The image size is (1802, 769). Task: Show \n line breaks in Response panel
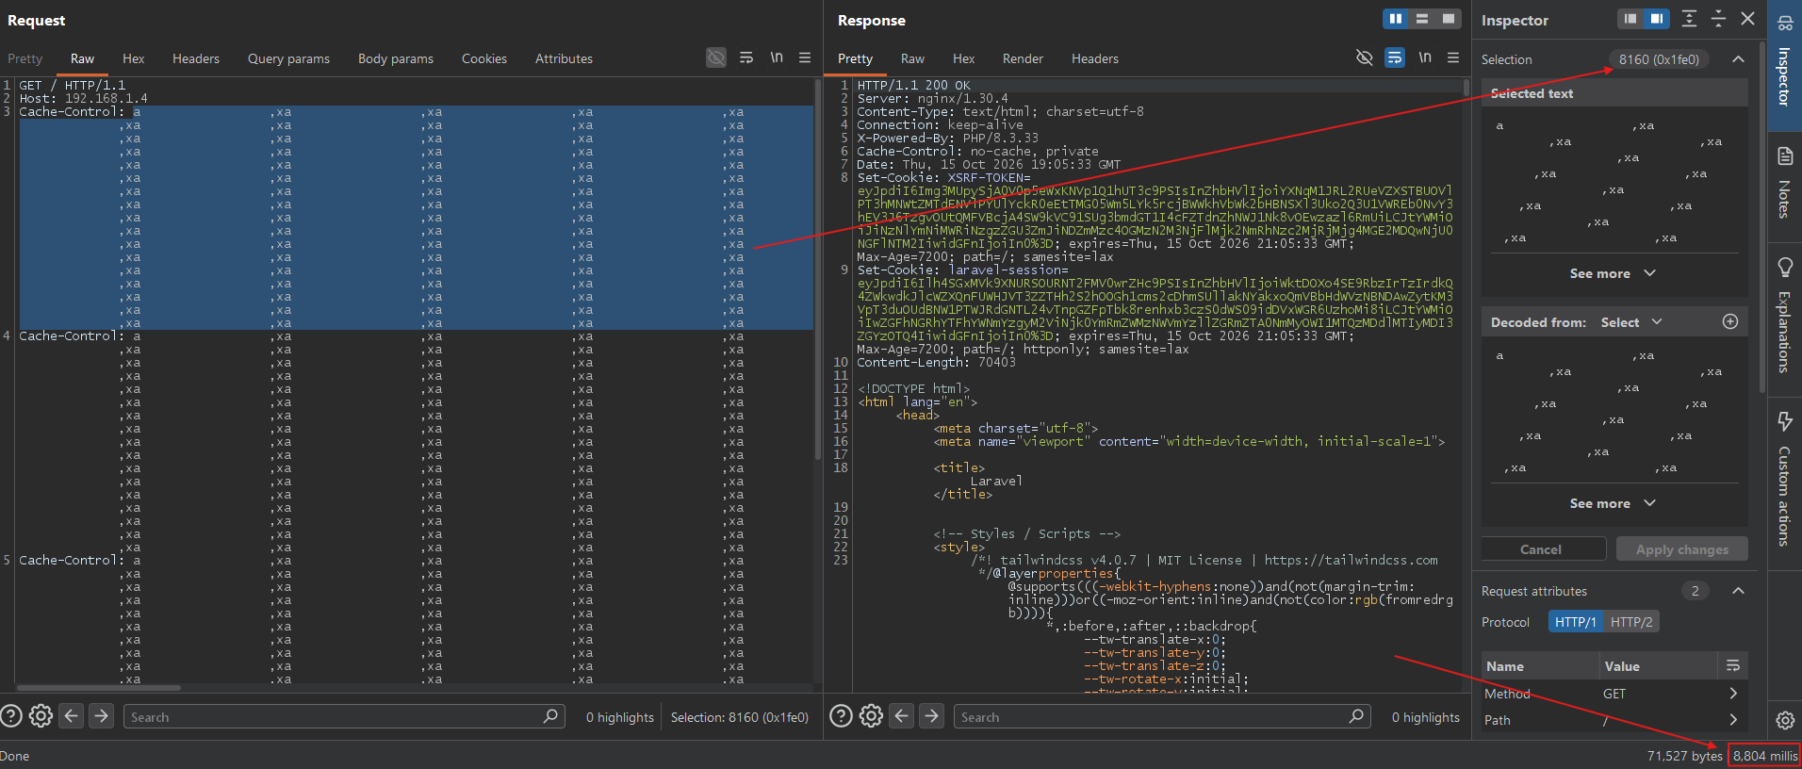point(1425,57)
